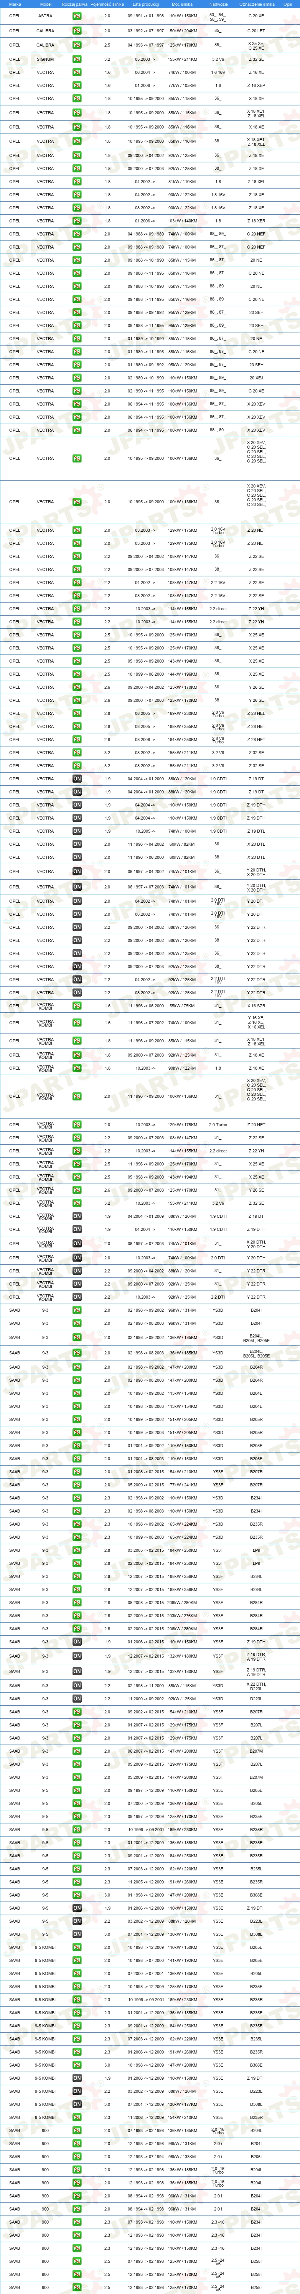Click the Lata produkcji column header
Viewport: 300px width, 2294px height.
point(145,5)
